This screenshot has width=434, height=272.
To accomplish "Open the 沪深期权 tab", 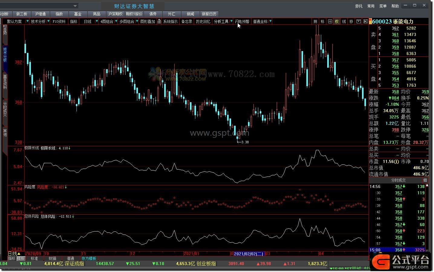I will click(115, 14).
